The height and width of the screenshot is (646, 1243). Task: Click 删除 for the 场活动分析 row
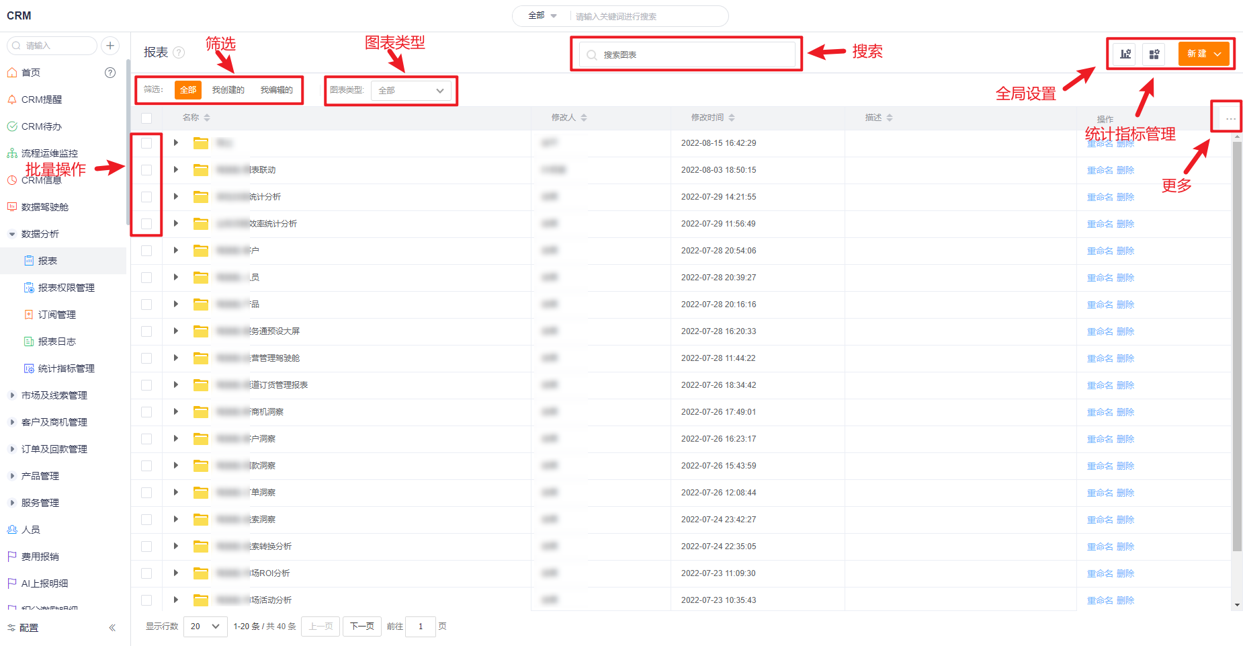coord(1125,601)
